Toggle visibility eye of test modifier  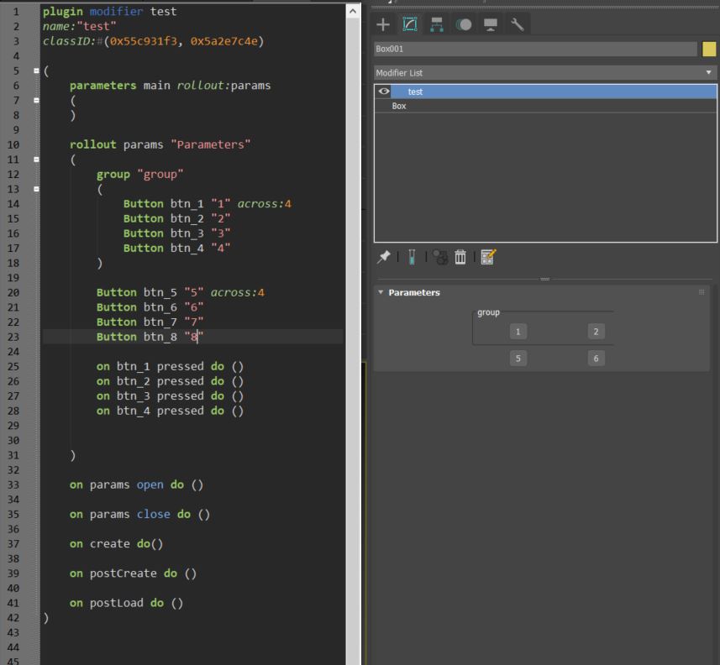coord(386,91)
